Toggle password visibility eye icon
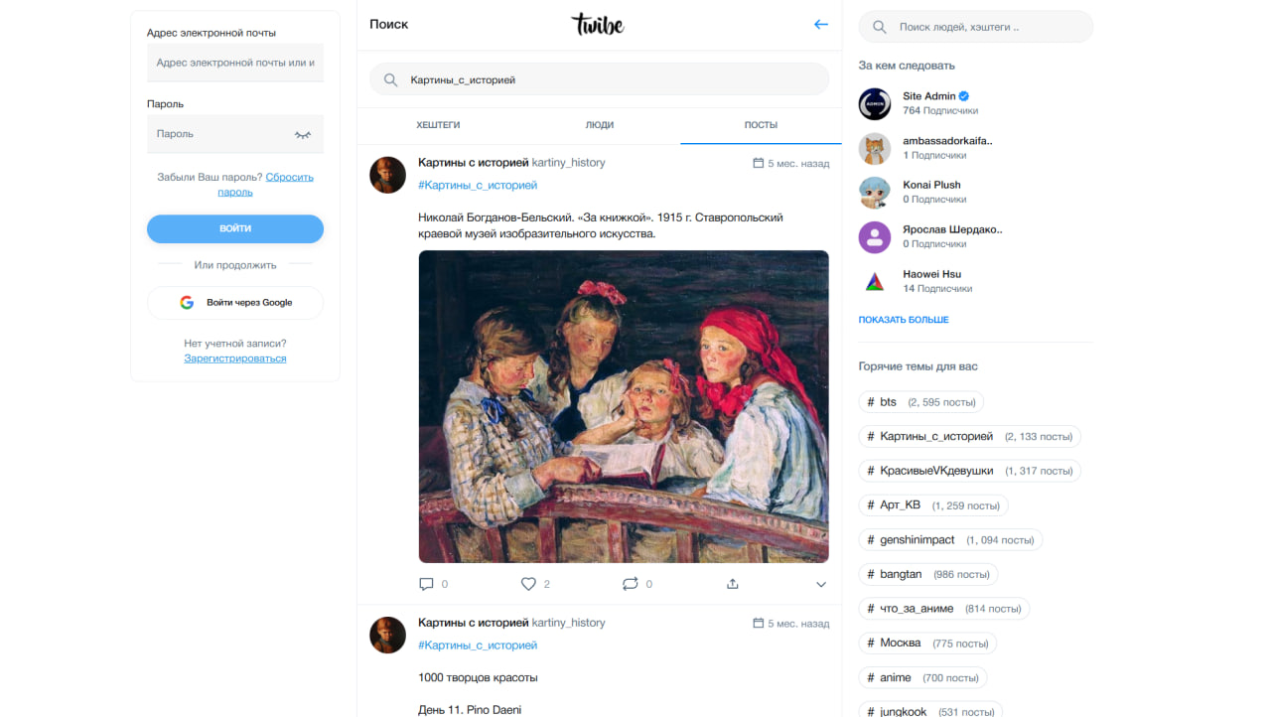 303,134
